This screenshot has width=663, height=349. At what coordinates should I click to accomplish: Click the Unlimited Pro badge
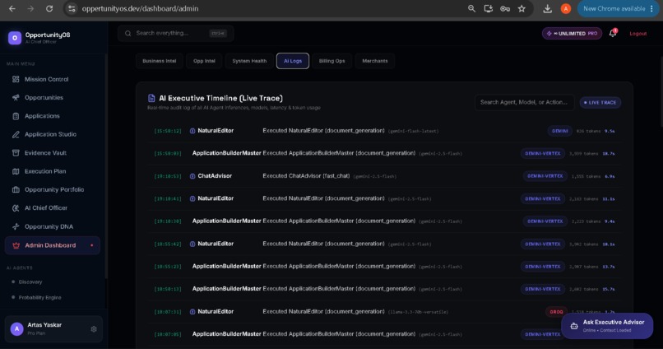(x=572, y=34)
